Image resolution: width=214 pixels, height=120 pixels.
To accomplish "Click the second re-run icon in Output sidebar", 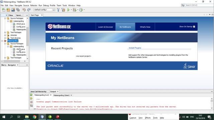I will click(x=31, y=98).
